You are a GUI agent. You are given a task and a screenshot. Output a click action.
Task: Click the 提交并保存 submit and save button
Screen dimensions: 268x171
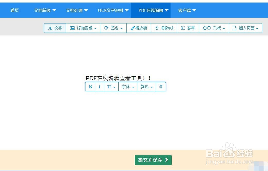153,160
